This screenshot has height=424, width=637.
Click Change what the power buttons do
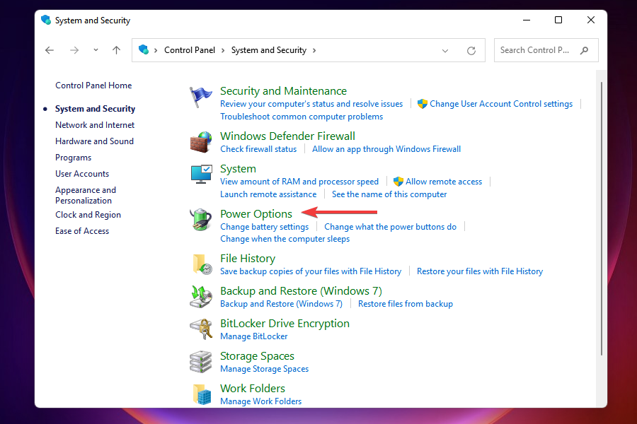[391, 227]
